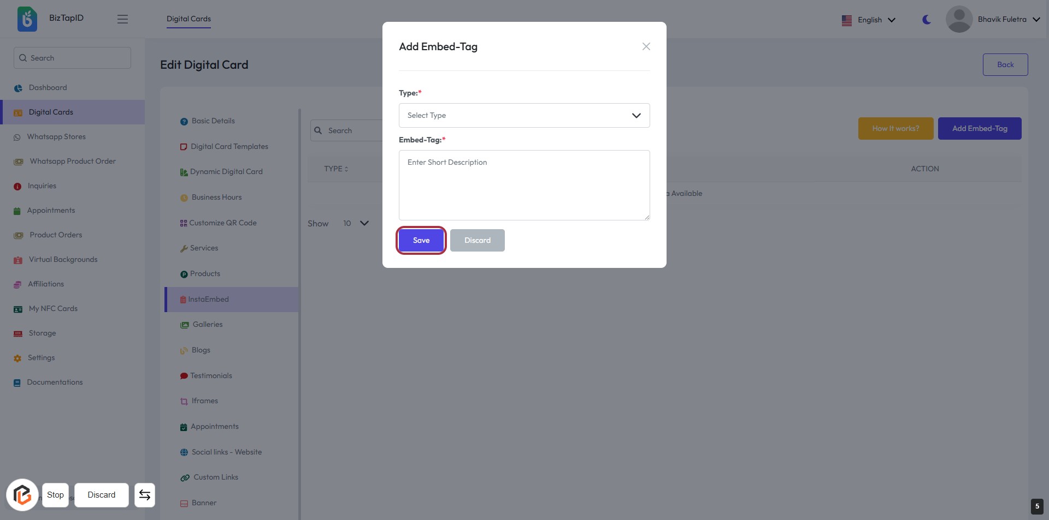Image resolution: width=1049 pixels, height=520 pixels.
Task: Open the Digital Cards top tab
Action: click(188, 19)
